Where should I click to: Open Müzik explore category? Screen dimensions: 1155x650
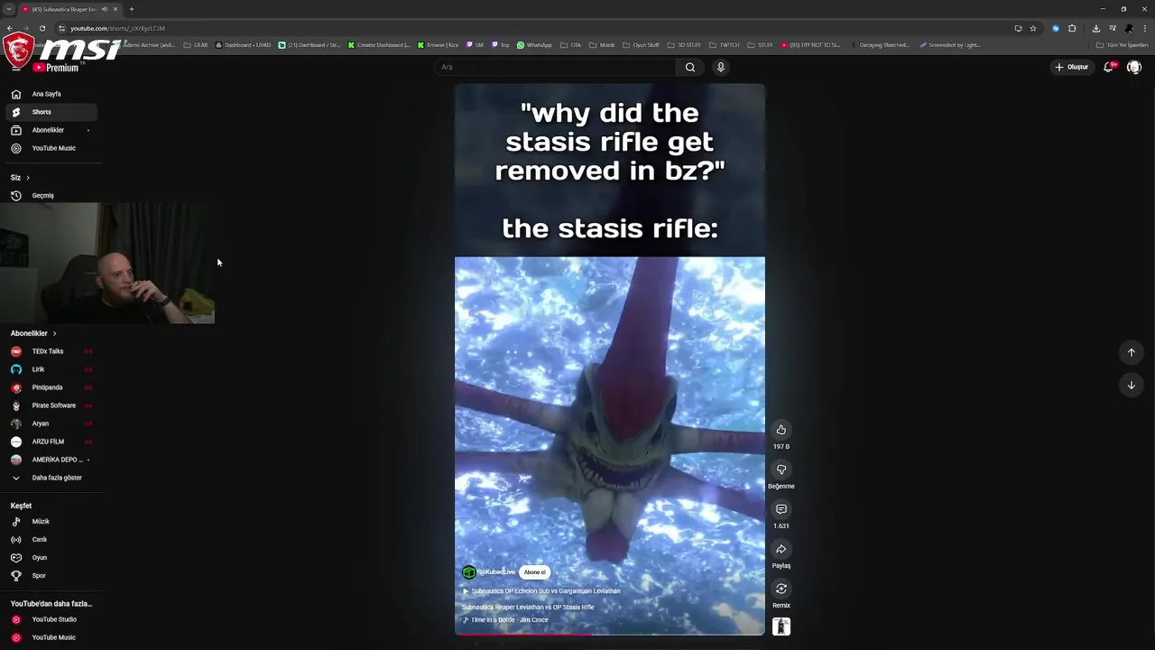tap(51, 522)
